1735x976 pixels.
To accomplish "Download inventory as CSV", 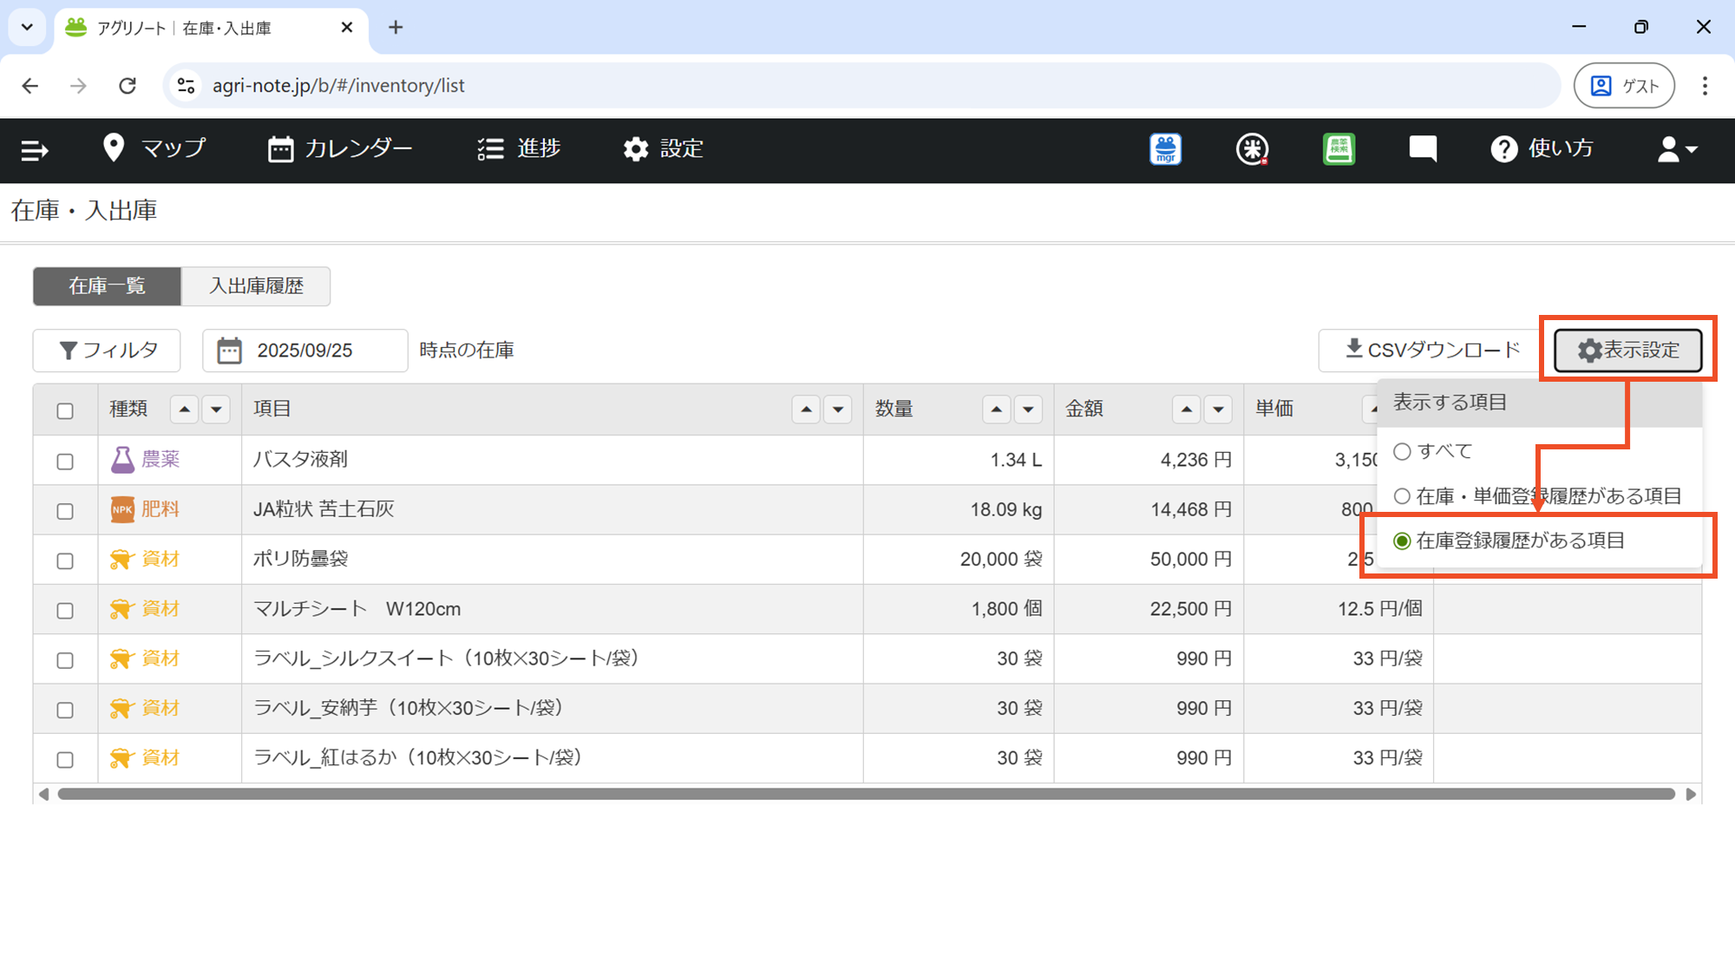I will 1432,350.
